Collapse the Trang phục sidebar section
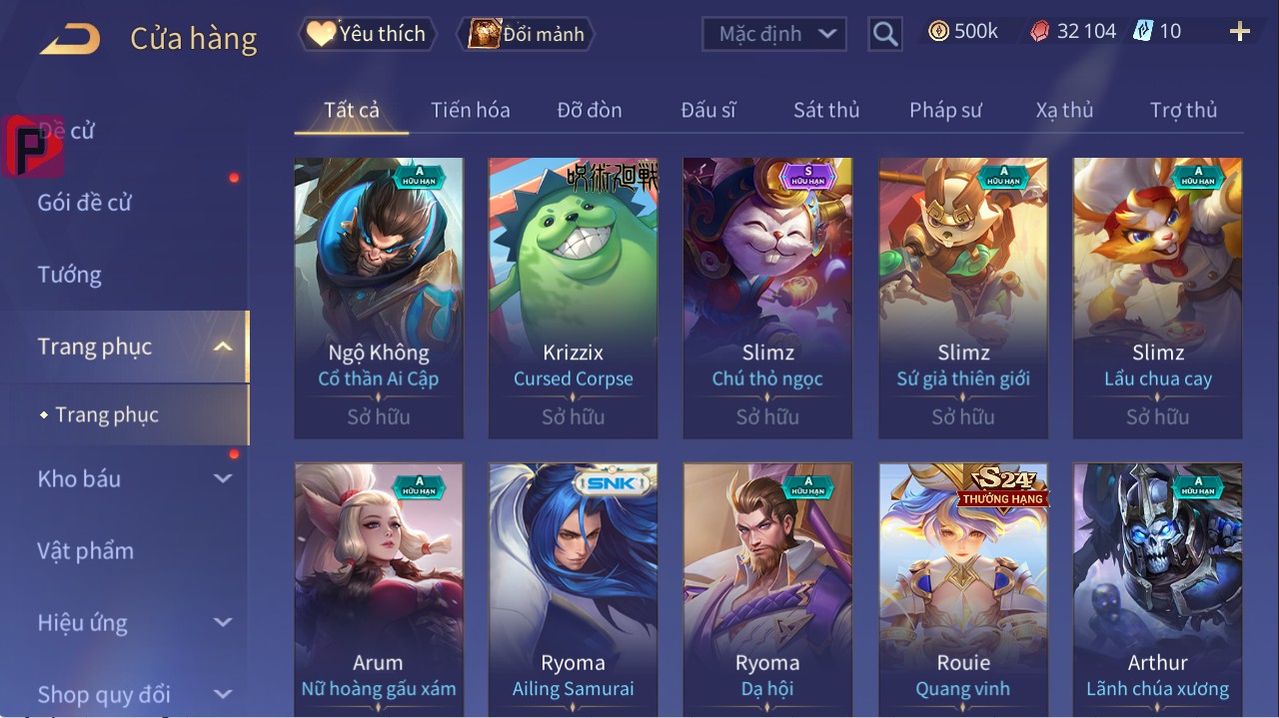This screenshot has height=718, width=1279. (x=222, y=347)
